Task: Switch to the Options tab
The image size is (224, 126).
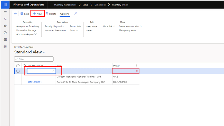Action: click(65, 14)
